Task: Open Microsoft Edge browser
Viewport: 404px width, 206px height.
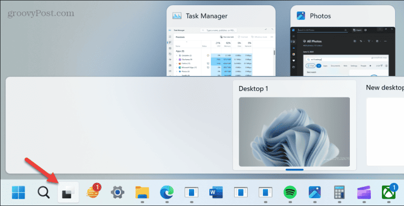Action: [167, 192]
